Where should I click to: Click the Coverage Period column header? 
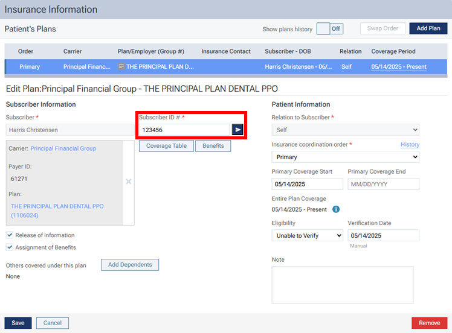pyautogui.click(x=393, y=51)
